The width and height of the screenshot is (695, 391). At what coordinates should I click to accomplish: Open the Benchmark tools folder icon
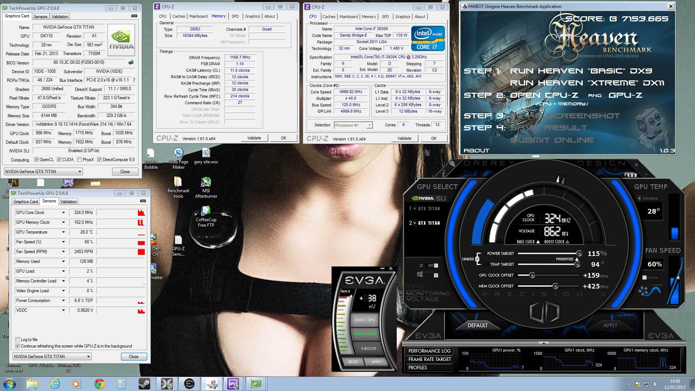click(178, 188)
